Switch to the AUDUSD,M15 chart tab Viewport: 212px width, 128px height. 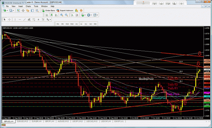coord(63,121)
